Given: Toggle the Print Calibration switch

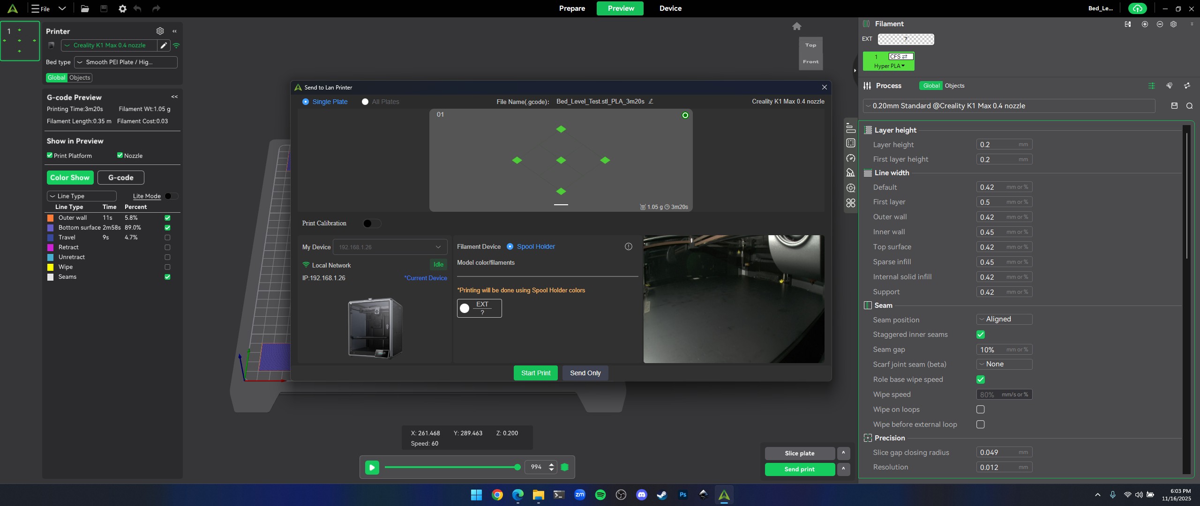Looking at the screenshot, I should [372, 223].
